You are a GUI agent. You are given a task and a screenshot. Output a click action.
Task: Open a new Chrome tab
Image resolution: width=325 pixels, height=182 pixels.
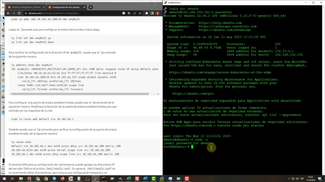[x=91, y=7]
